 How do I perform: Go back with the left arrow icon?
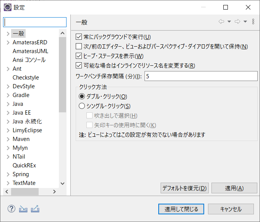[221, 21]
